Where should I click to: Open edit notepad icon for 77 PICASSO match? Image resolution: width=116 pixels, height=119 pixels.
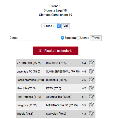pyautogui.click(x=91, y=63)
